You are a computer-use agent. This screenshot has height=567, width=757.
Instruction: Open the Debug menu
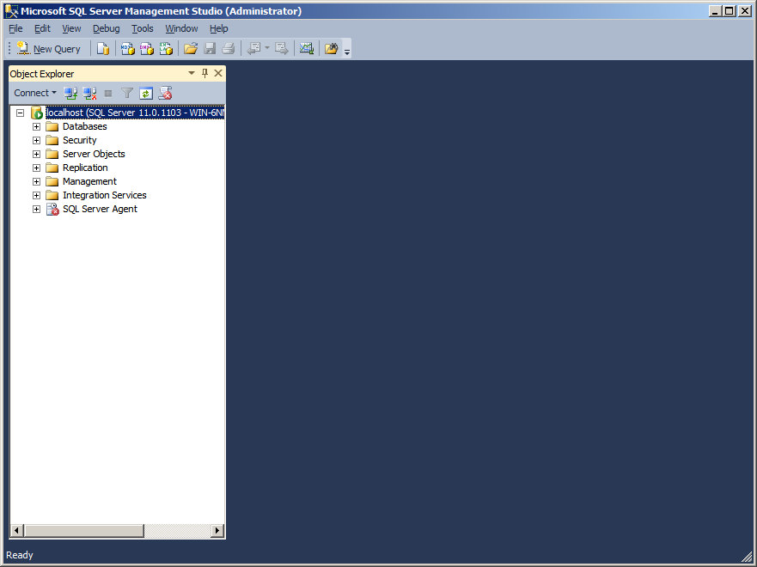[x=107, y=28]
